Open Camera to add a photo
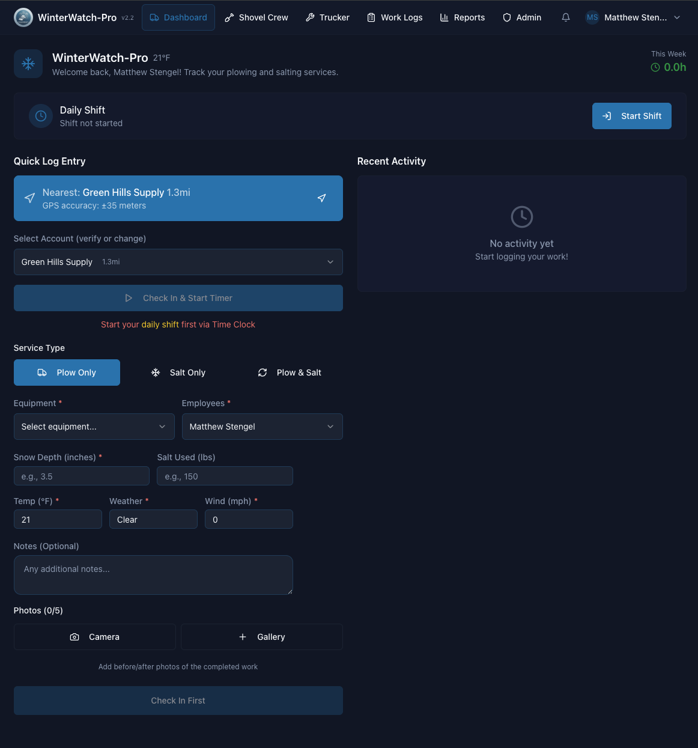The width and height of the screenshot is (698, 748). click(95, 637)
